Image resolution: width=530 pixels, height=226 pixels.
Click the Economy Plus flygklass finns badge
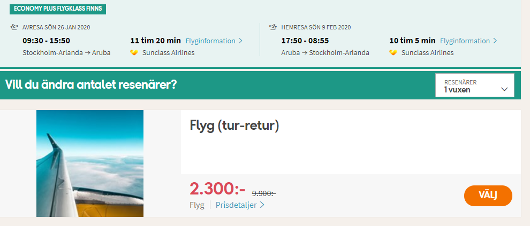click(x=58, y=9)
